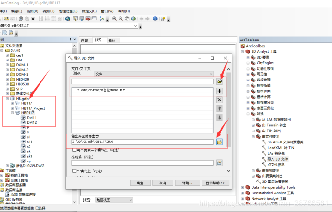The image size is (332, 212).
Task: Select the 添加 数据库连接 item
Action: (x=21, y=195)
